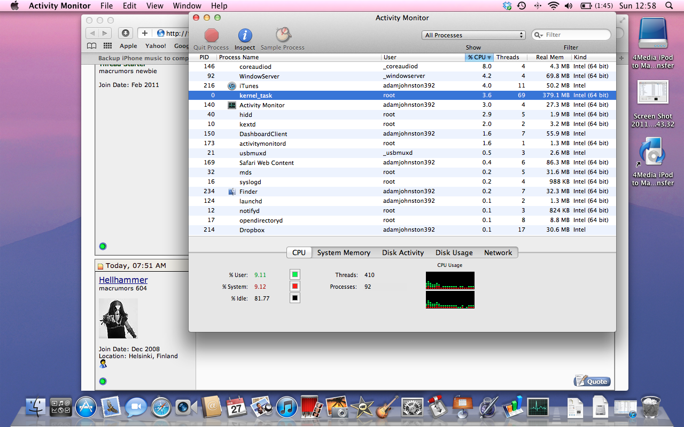Open the File menu
Image resolution: width=684 pixels, height=427 pixels.
click(106, 6)
